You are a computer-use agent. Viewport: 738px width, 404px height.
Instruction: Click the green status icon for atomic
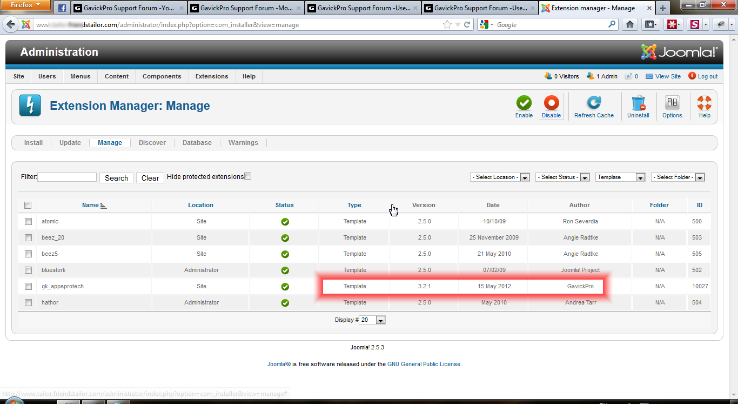[x=285, y=222]
